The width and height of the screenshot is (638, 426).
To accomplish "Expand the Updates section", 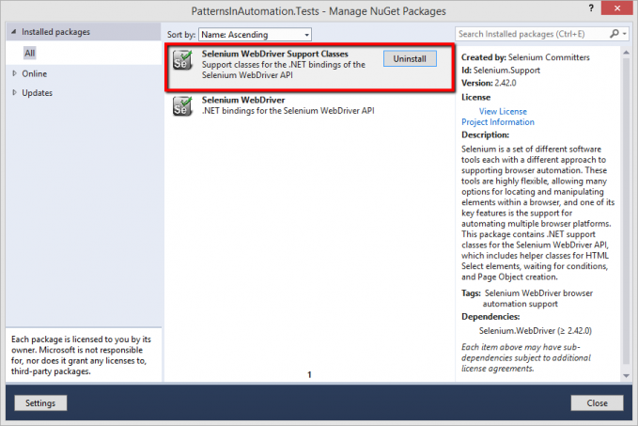I will click(x=15, y=92).
